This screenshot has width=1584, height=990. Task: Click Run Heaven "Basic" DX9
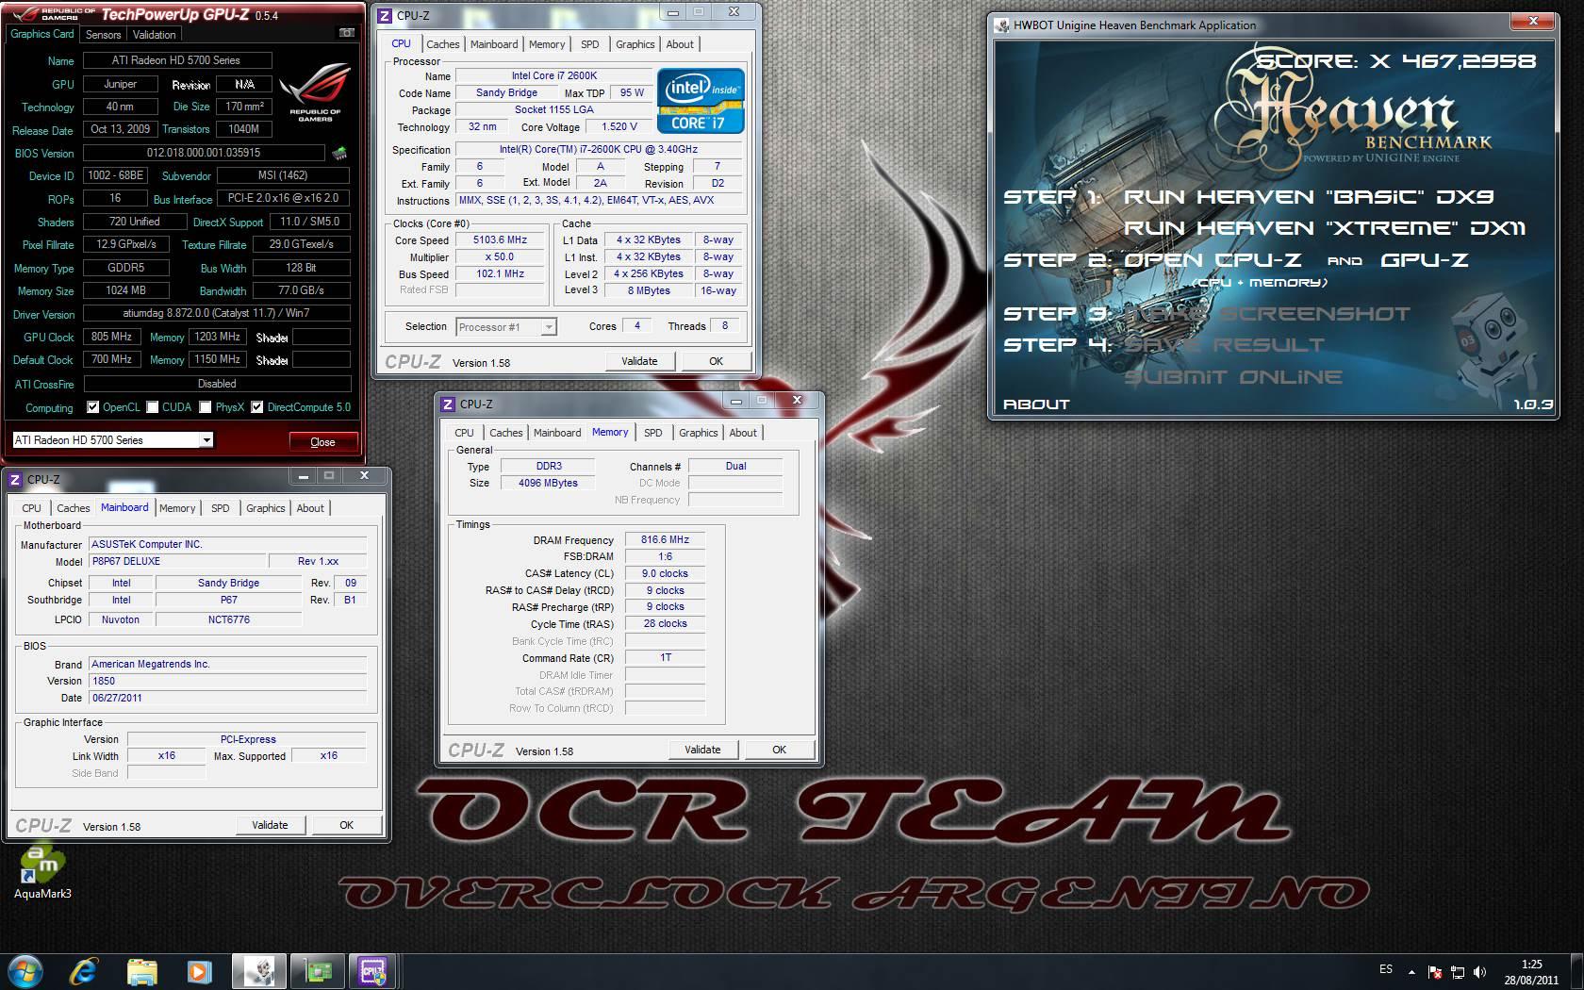[1309, 197]
